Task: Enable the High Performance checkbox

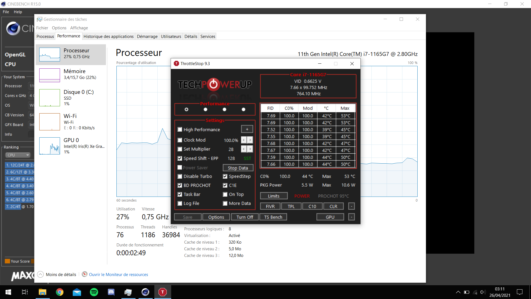Action: tap(180, 129)
